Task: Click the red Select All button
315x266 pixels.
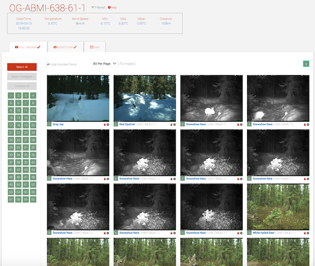Action: coord(22,67)
